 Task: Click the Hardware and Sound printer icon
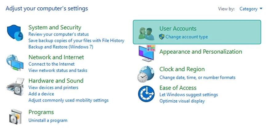tap(15, 87)
